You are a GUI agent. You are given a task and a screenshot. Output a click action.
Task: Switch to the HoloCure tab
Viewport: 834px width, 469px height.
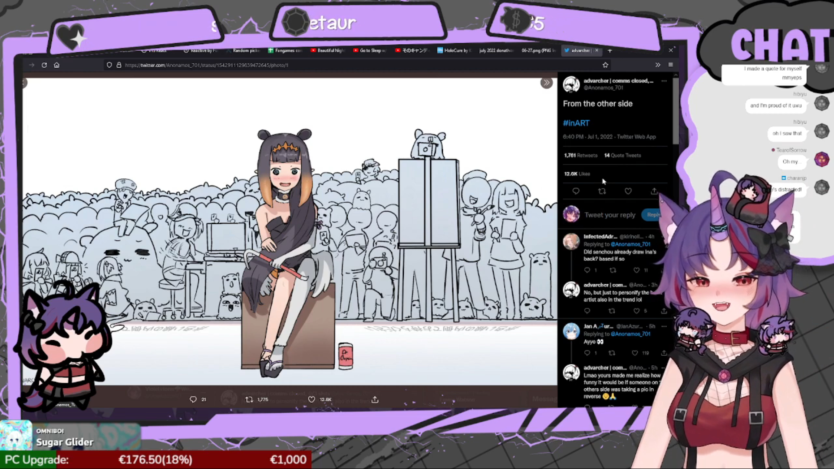coord(454,51)
